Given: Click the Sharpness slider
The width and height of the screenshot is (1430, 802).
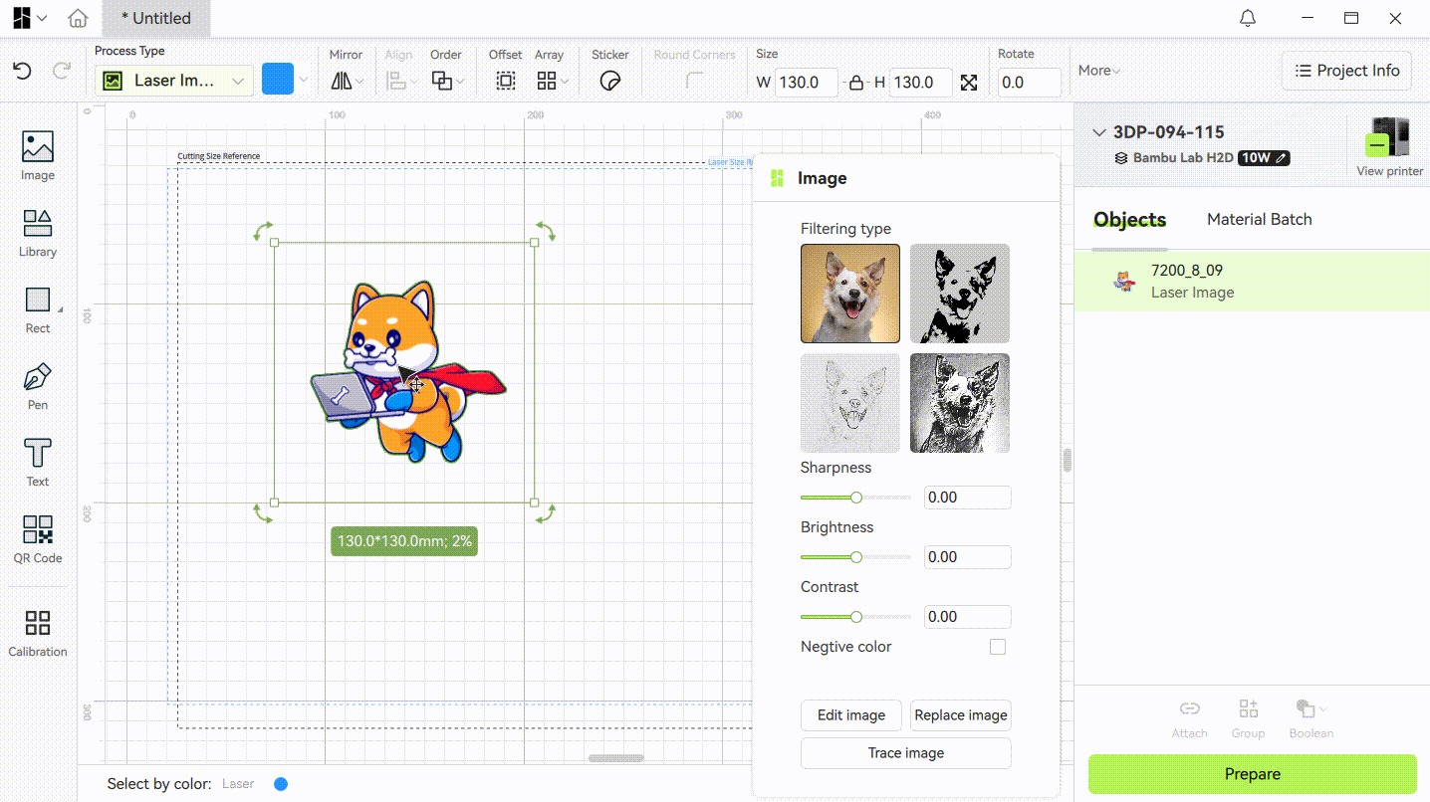Looking at the screenshot, I should pos(855,498).
